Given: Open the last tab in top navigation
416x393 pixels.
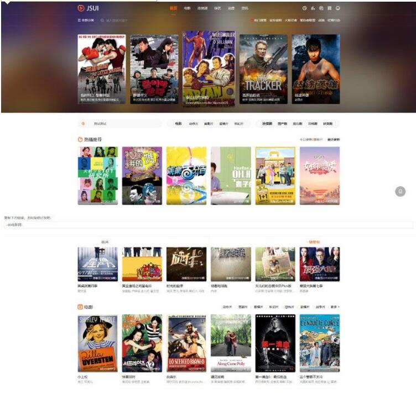Looking at the screenshot, I should click(x=245, y=8).
